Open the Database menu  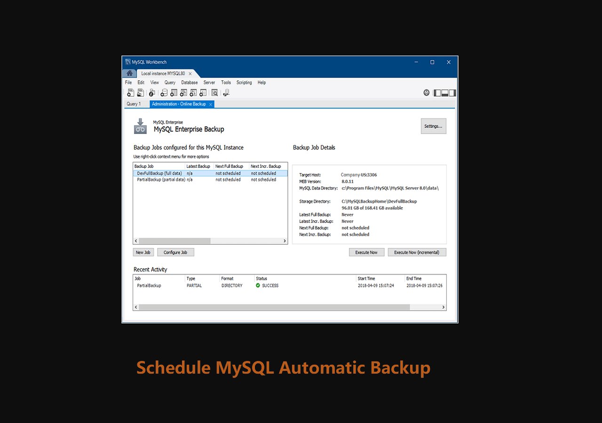pyautogui.click(x=189, y=83)
